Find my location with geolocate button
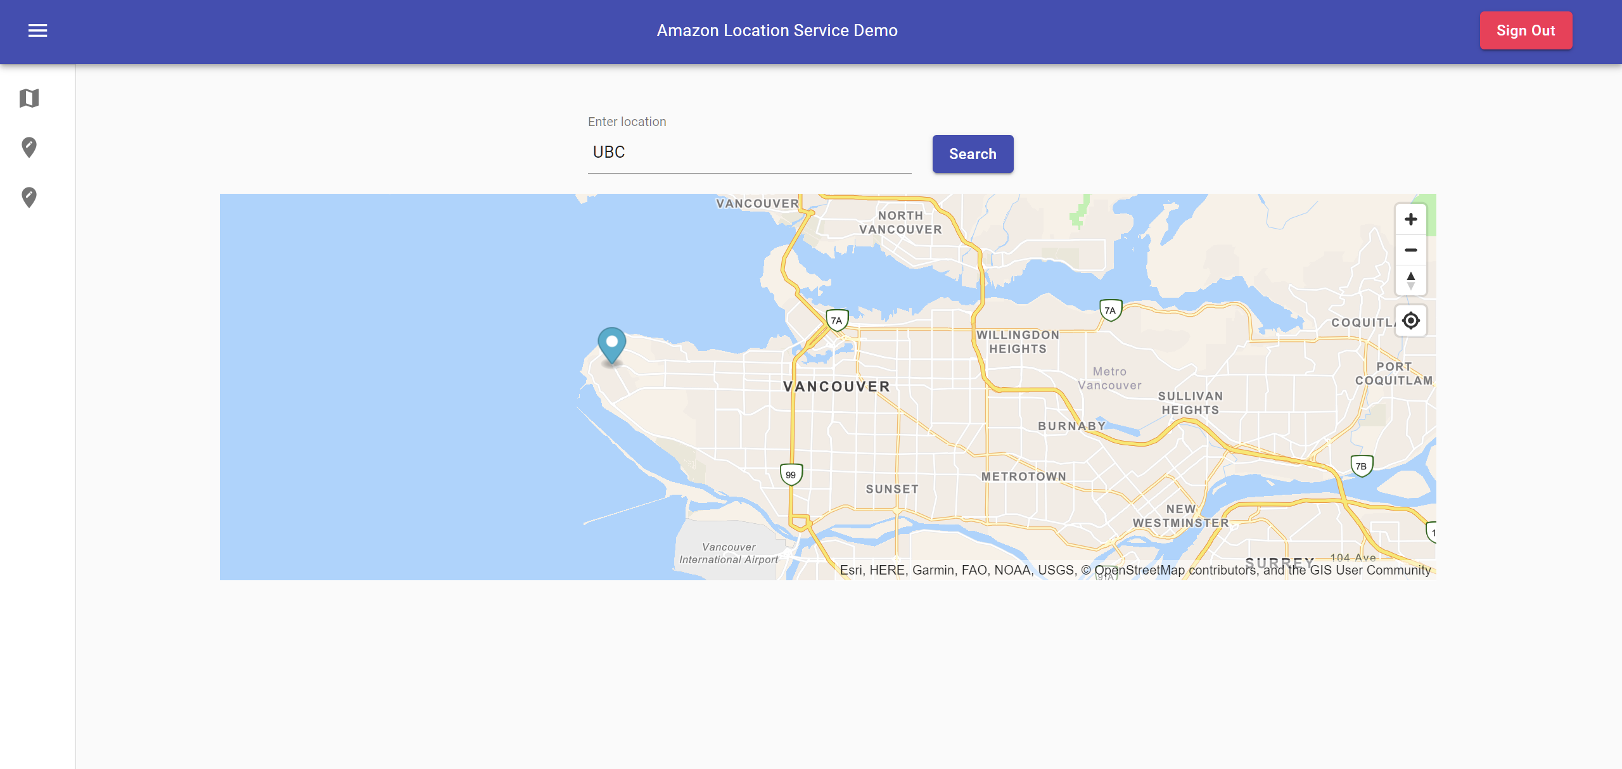The height and width of the screenshot is (769, 1622). pyautogui.click(x=1410, y=321)
